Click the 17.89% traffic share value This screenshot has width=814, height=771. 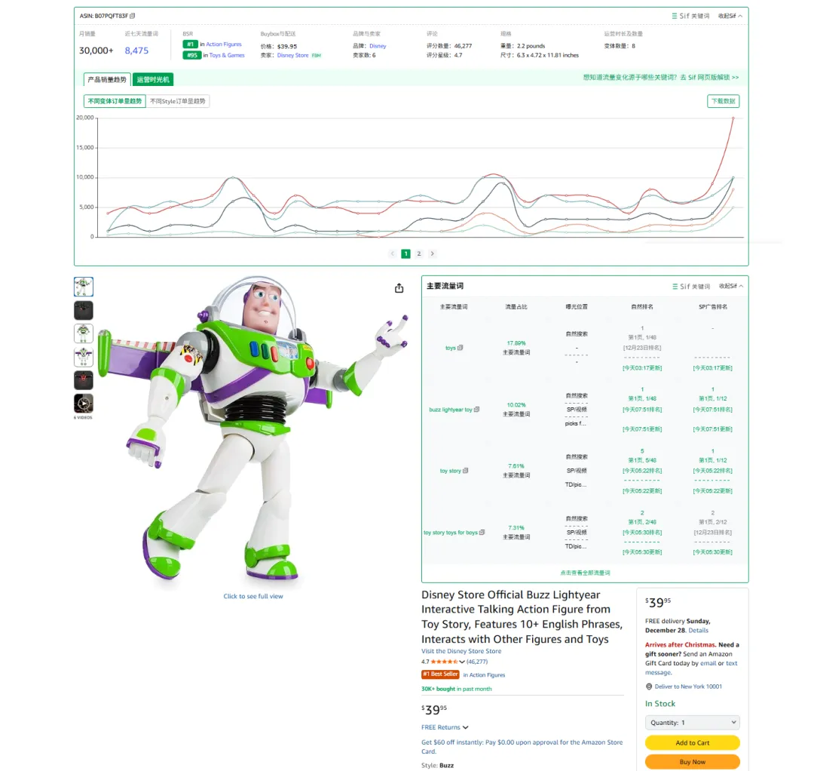click(516, 343)
